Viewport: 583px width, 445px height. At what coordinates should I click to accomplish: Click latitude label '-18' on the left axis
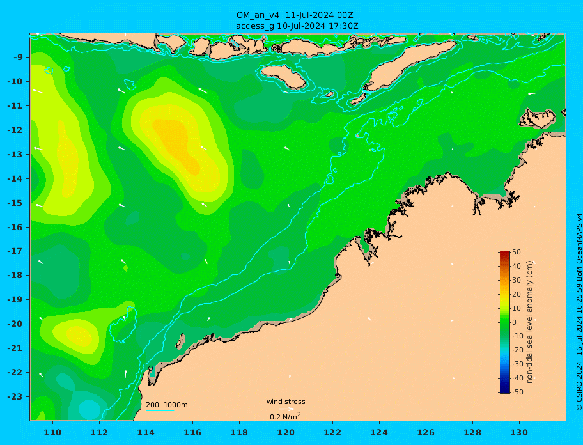tap(15, 276)
